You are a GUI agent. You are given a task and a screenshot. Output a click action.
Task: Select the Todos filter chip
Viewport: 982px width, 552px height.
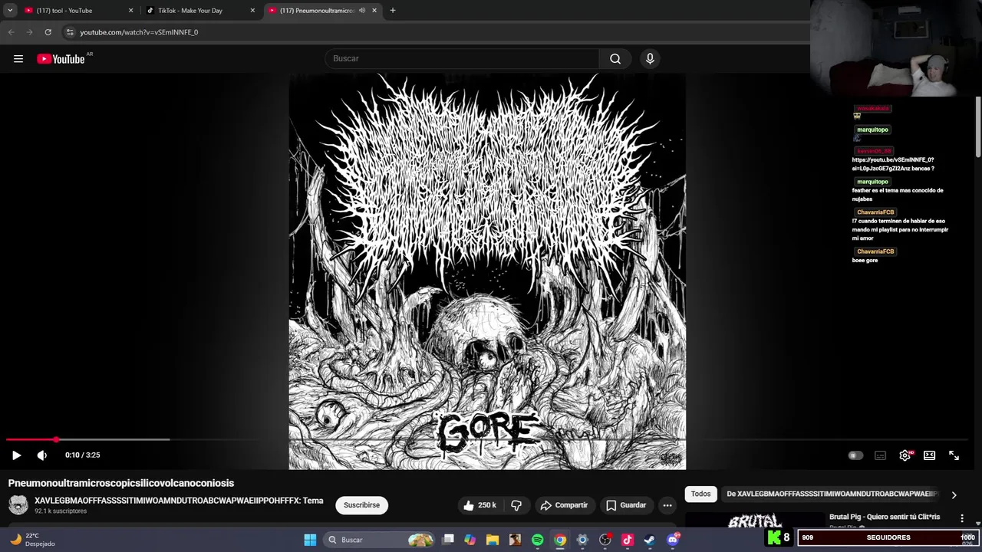(700, 495)
